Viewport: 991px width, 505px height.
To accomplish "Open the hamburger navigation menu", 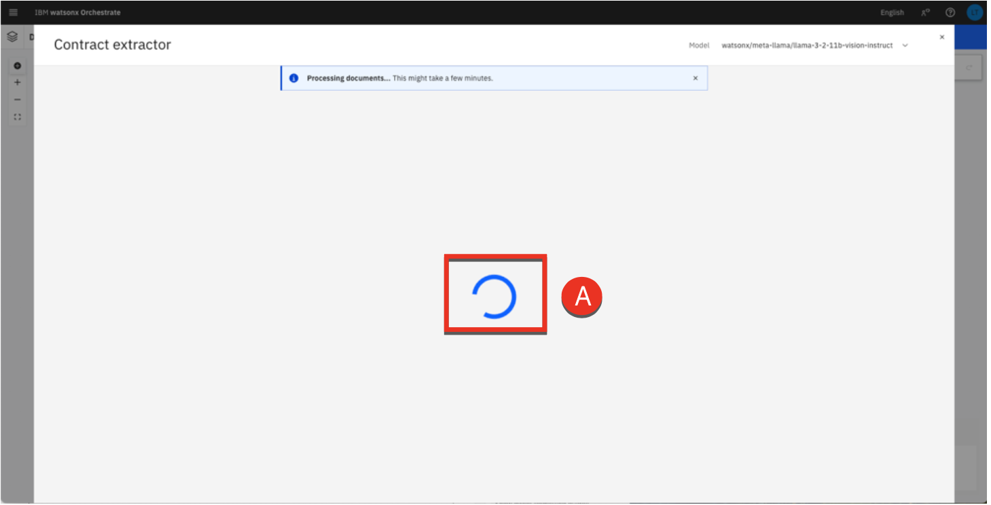I will click(14, 12).
